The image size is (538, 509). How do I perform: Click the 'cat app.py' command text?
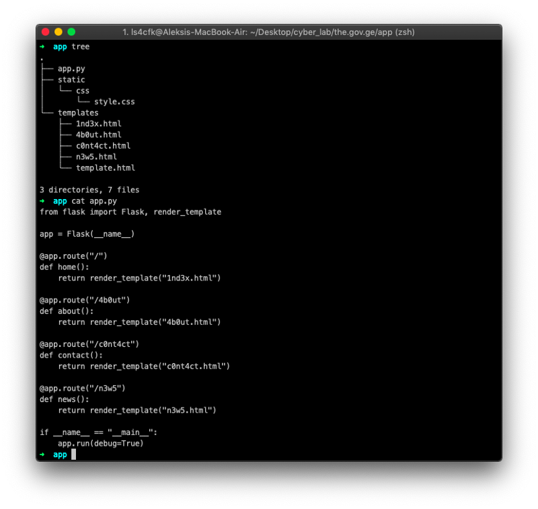pyautogui.click(x=94, y=201)
